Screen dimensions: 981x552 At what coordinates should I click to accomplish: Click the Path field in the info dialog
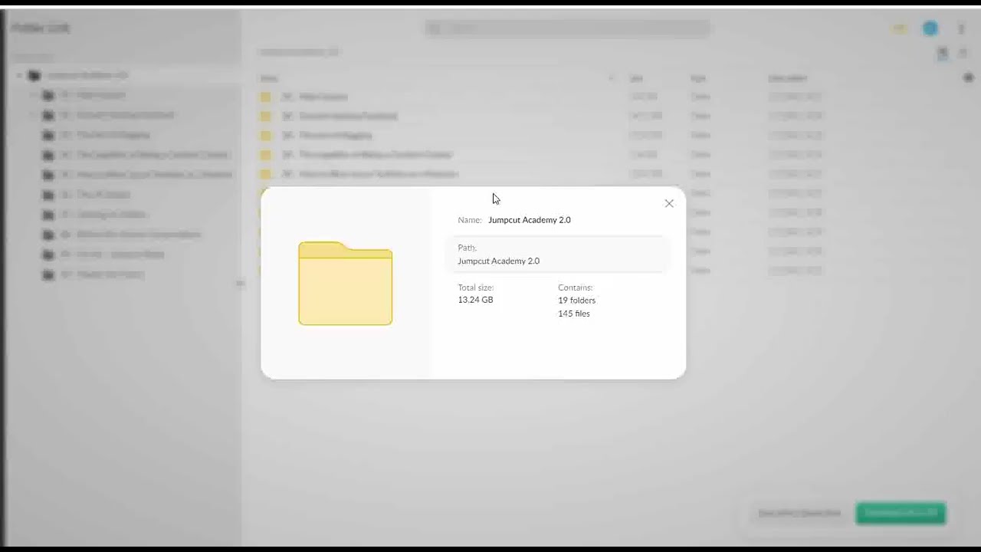pos(558,254)
